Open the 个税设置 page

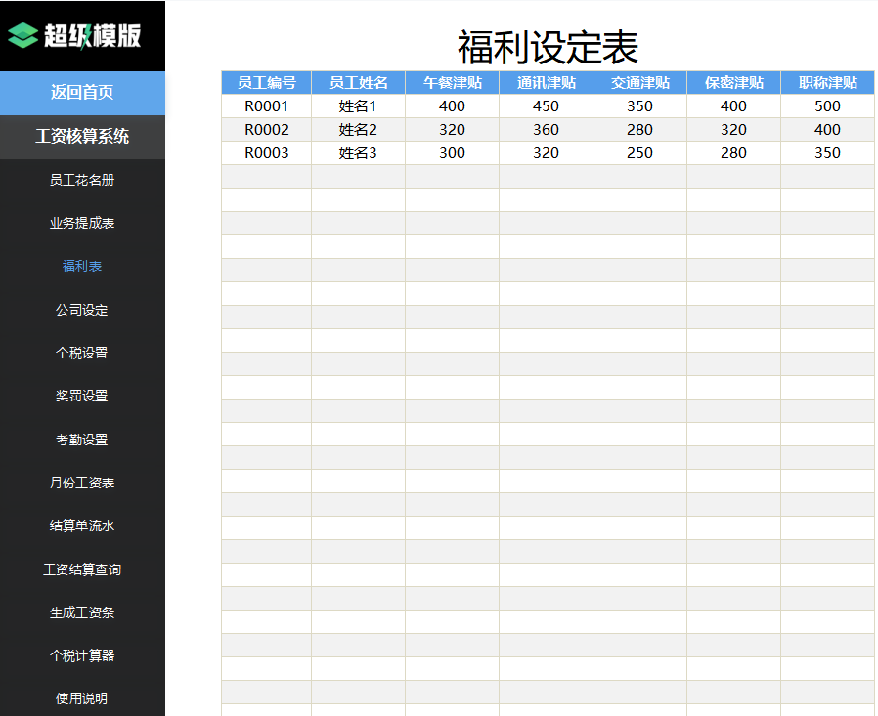tap(83, 353)
